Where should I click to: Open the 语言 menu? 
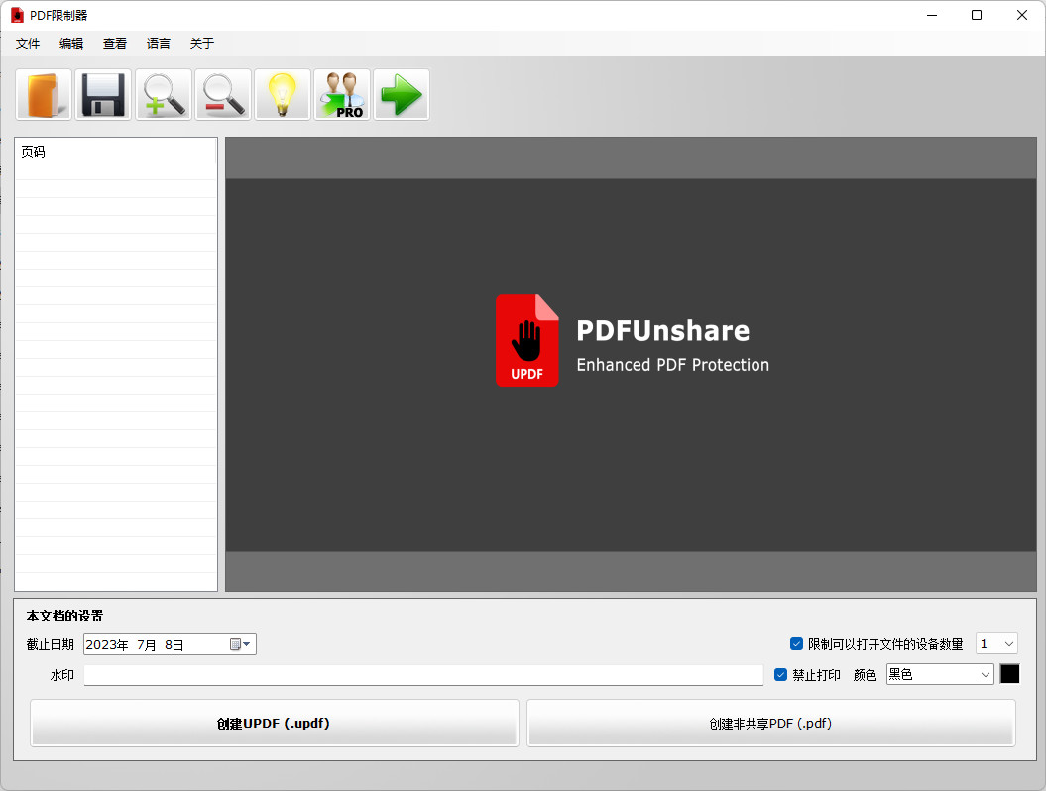coord(158,44)
